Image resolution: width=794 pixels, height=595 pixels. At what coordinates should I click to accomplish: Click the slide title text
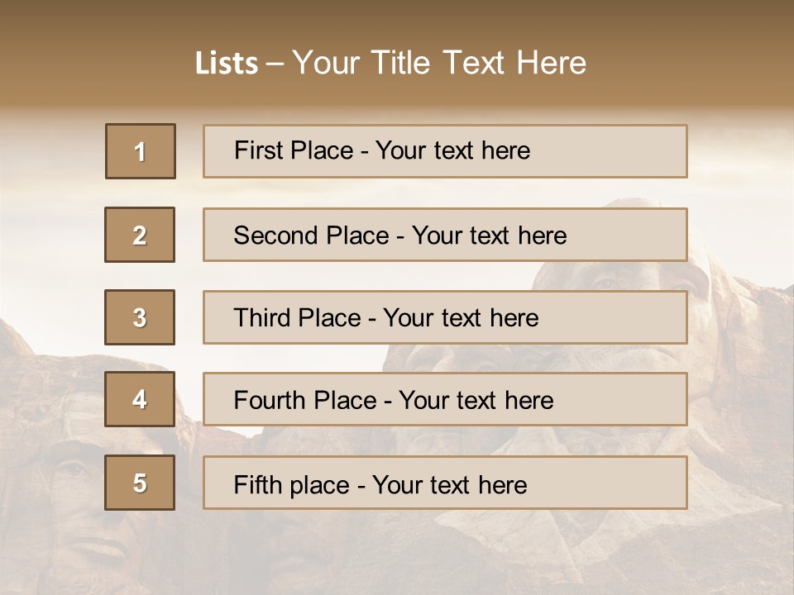pos(390,63)
